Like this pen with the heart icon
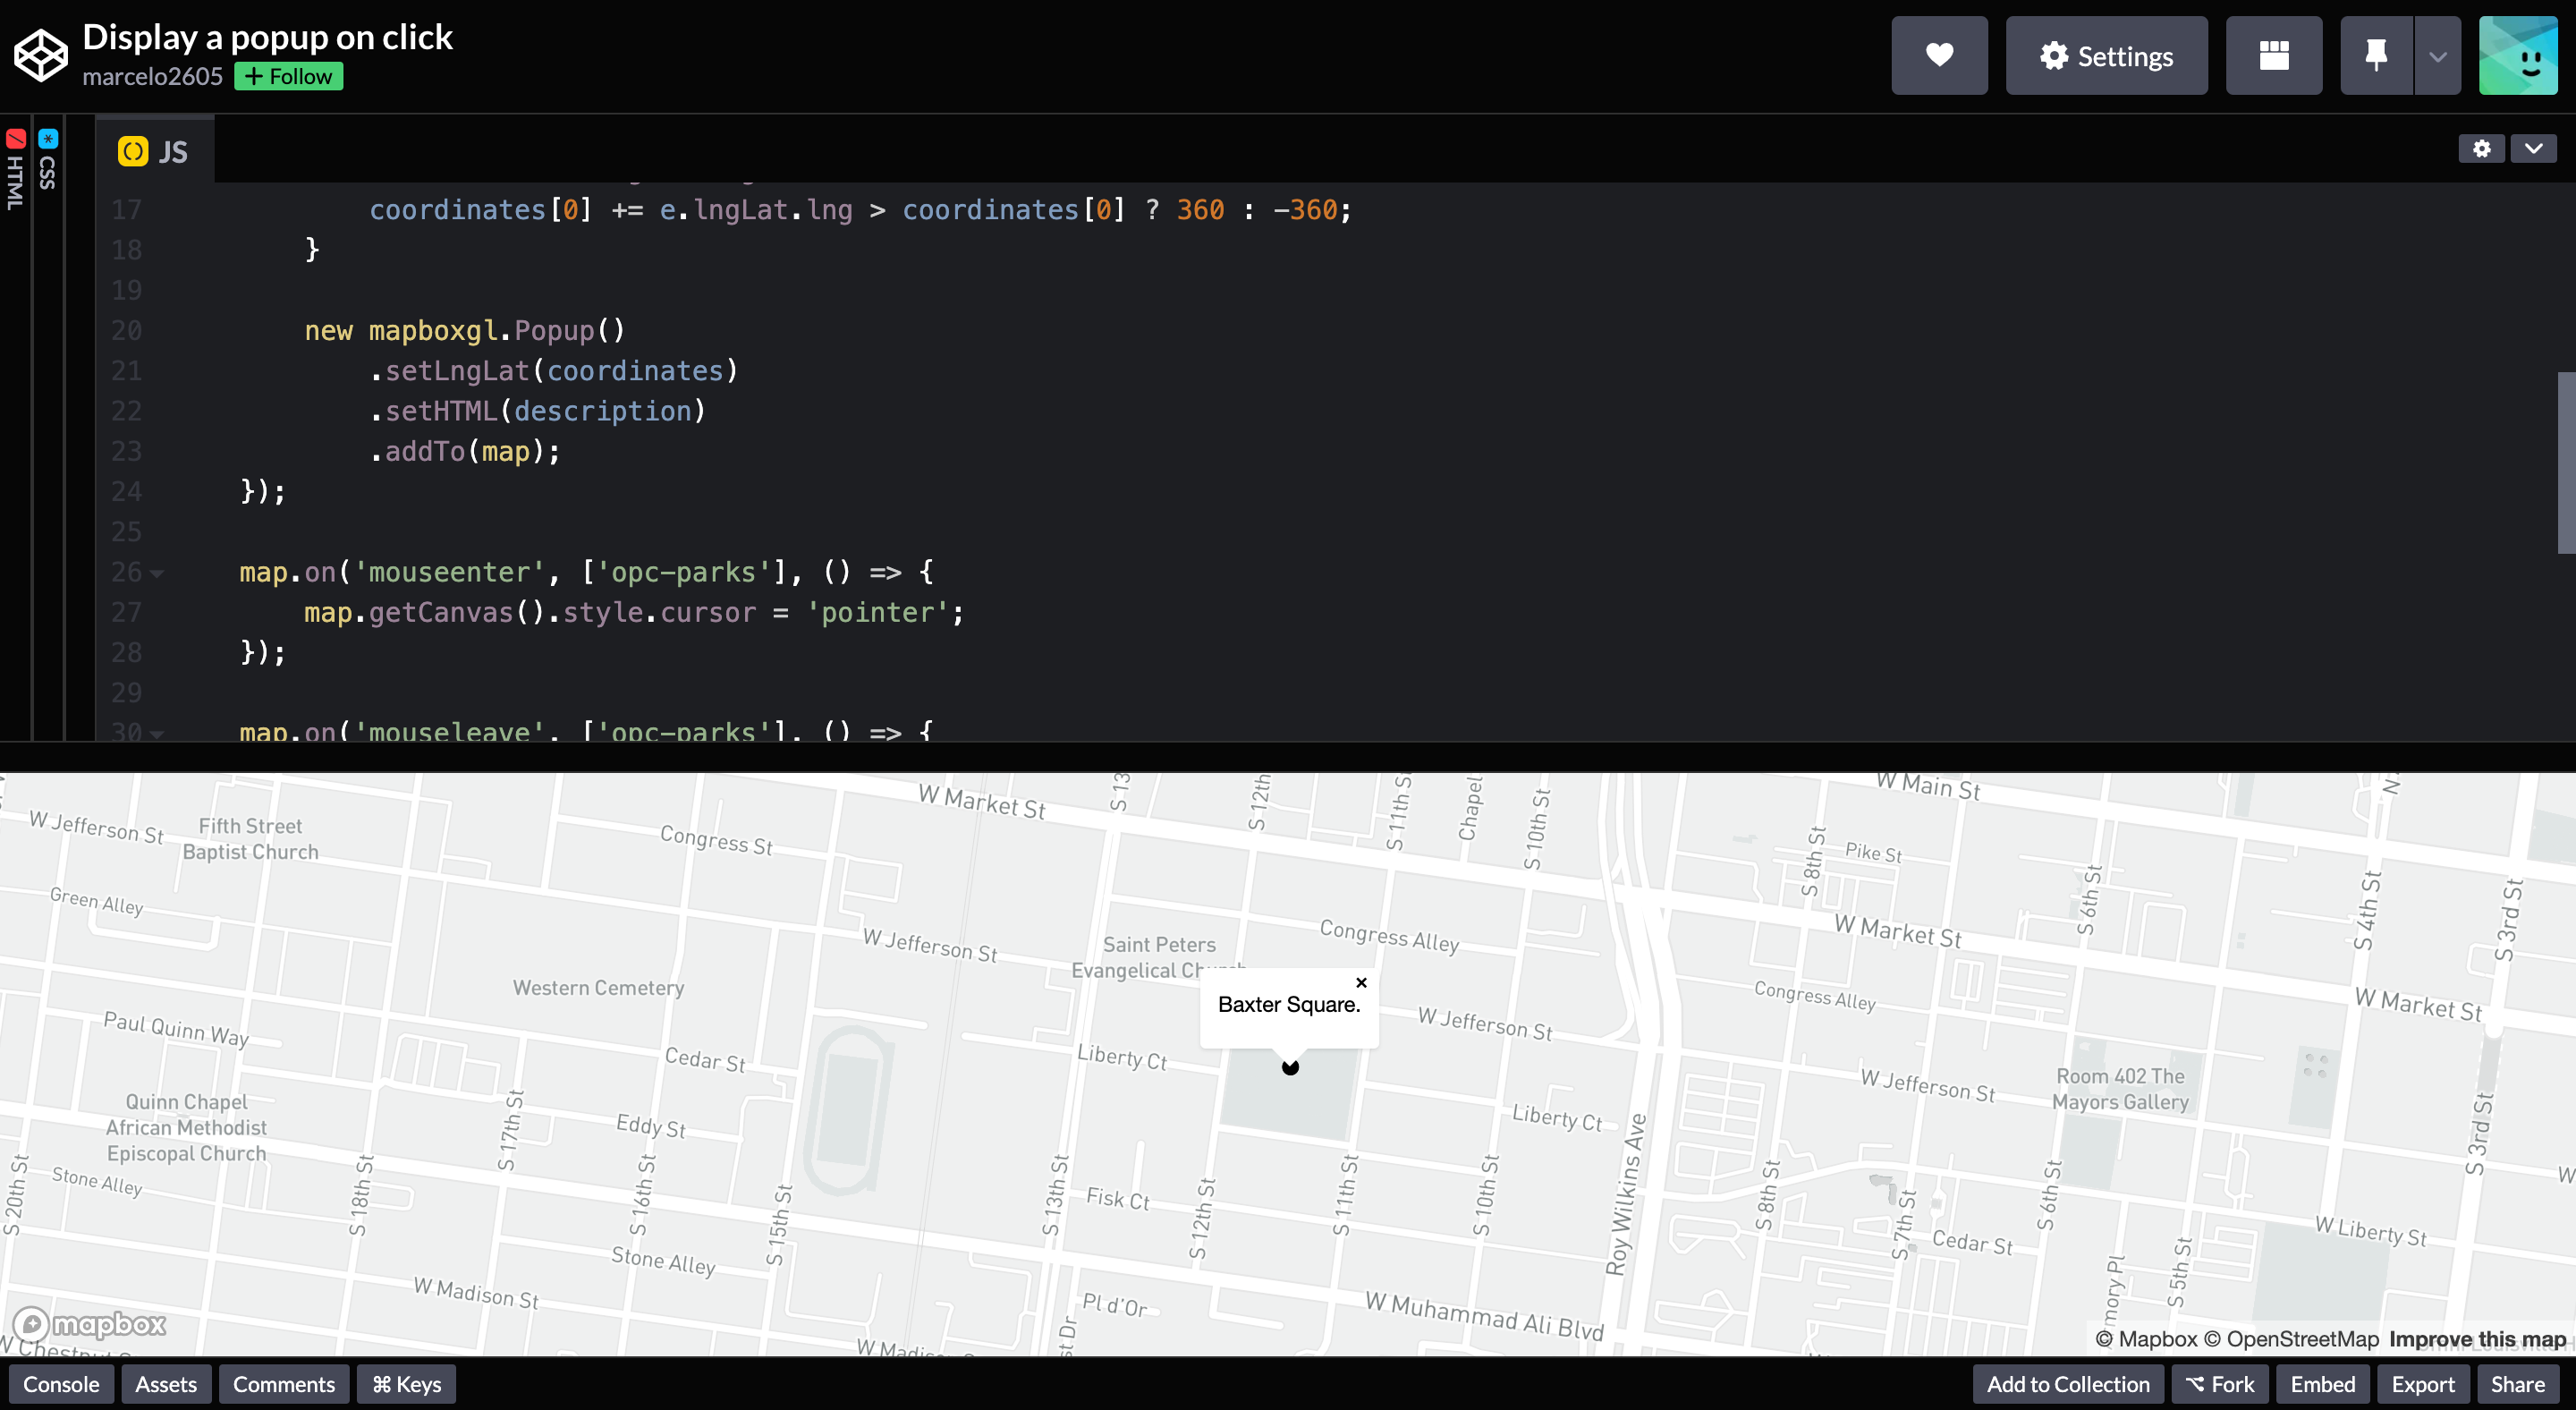 click(x=1939, y=55)
